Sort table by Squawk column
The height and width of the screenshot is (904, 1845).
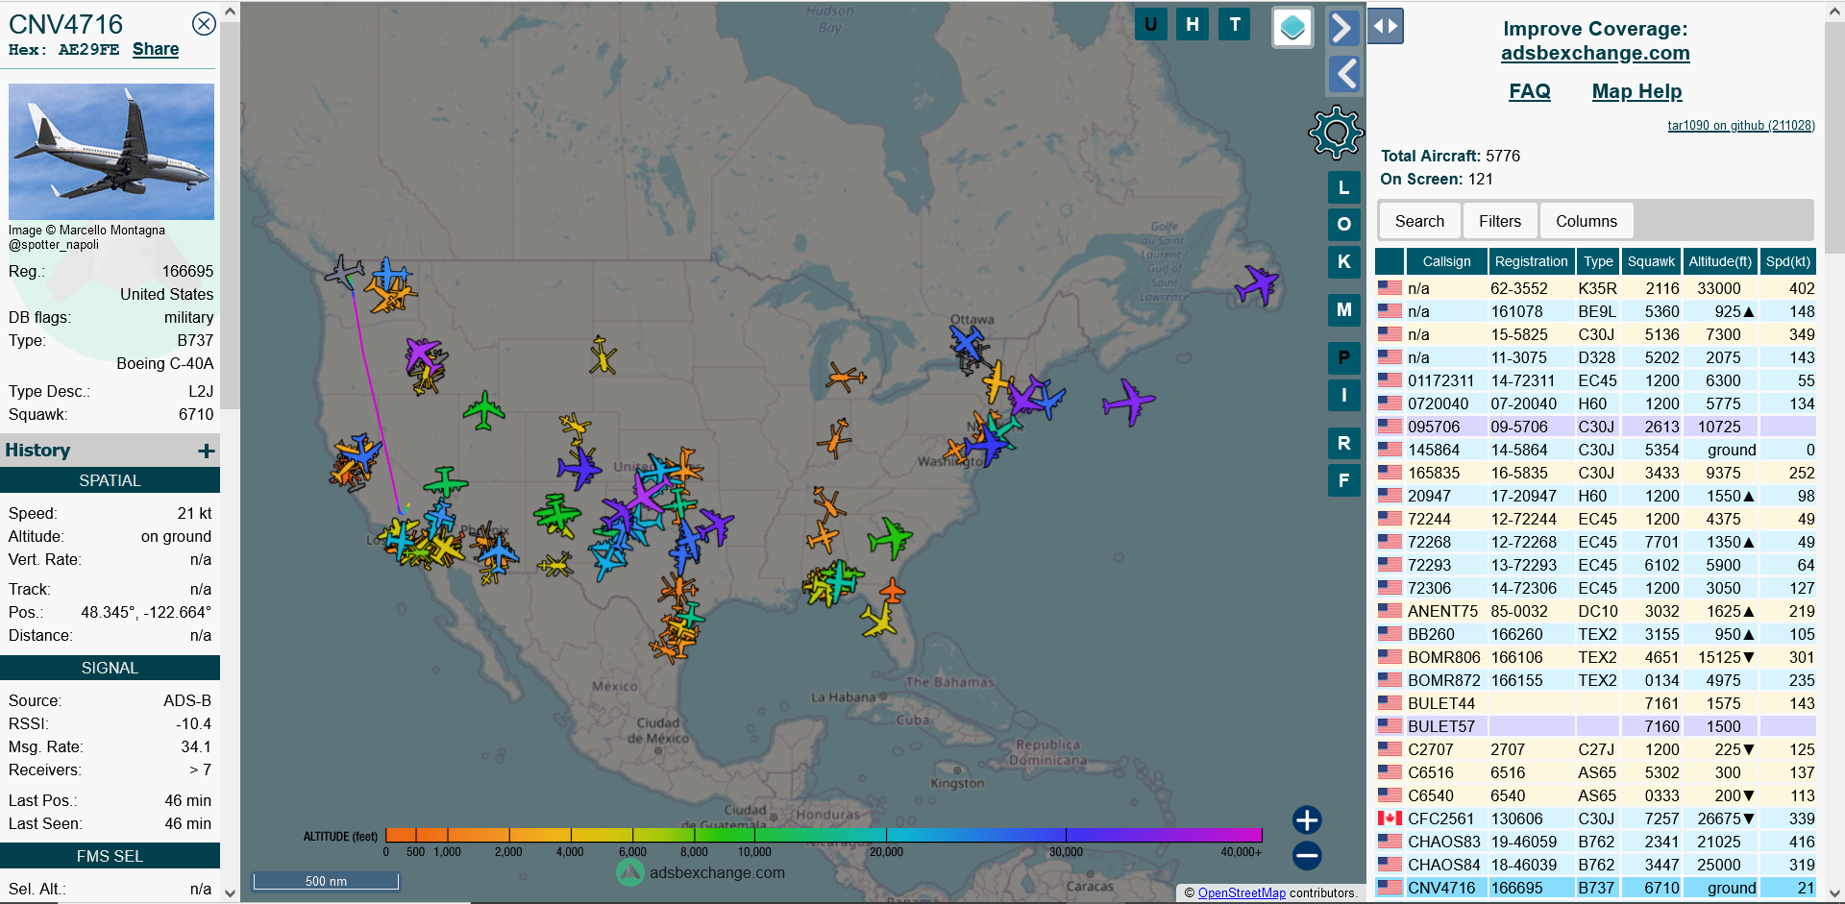click(1651, 261)
